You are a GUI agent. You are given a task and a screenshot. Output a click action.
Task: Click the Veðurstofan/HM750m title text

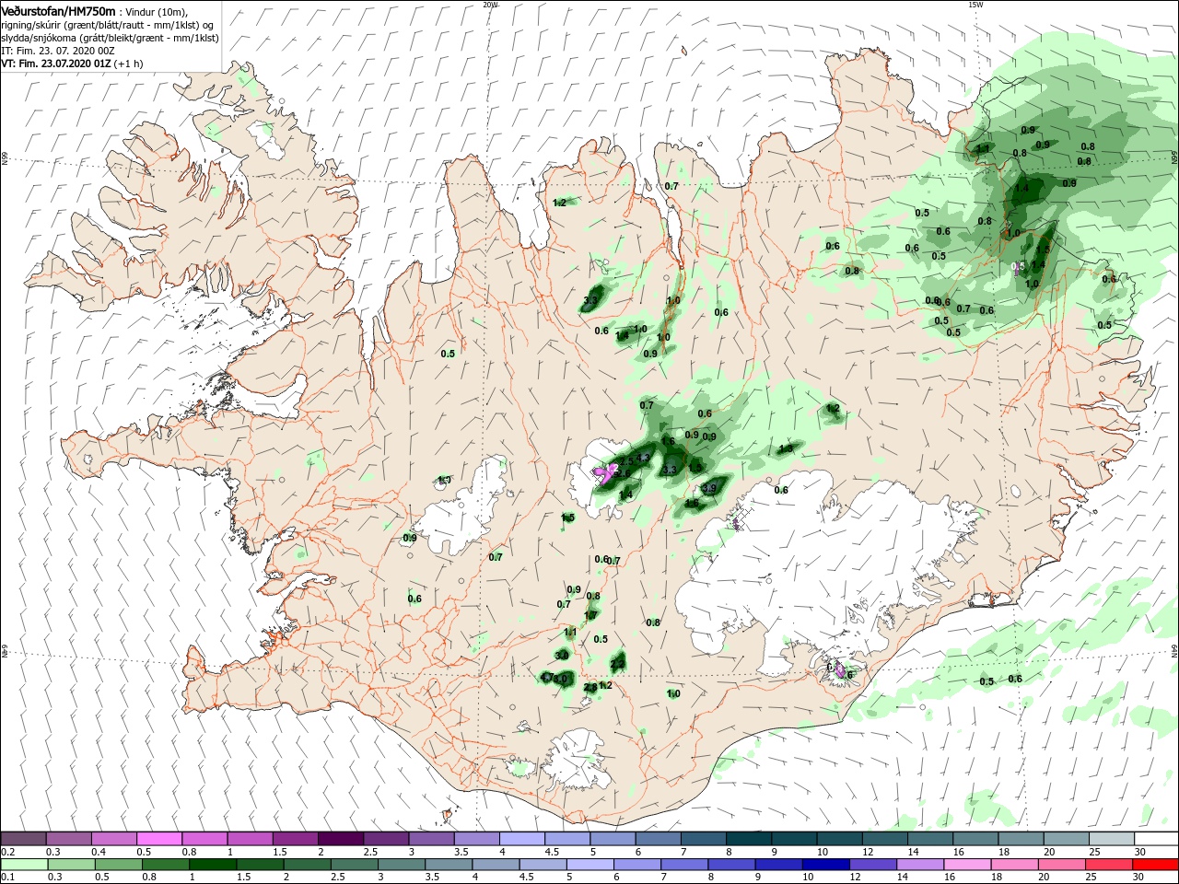58,10
